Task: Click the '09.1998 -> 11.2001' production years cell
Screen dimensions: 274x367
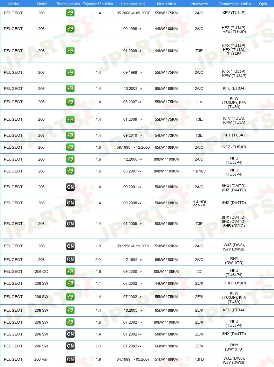Action: 133,246
